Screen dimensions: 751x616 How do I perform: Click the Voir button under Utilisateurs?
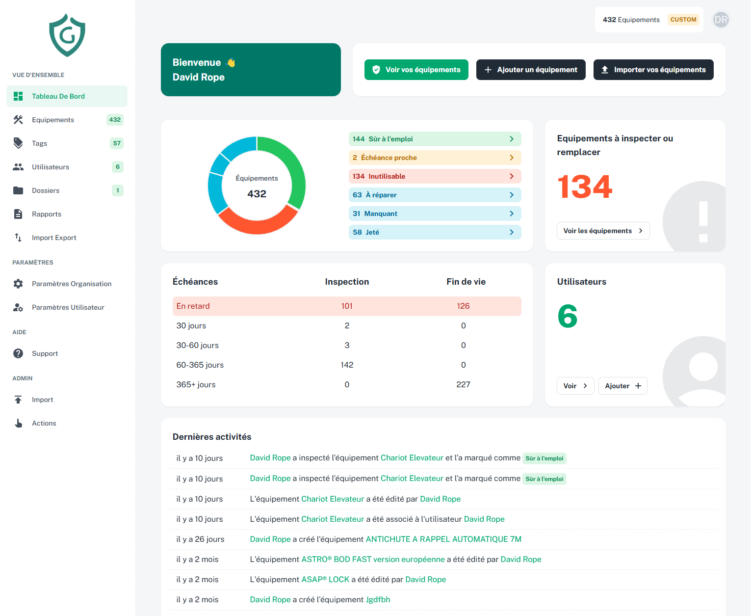tap(575, 386)
